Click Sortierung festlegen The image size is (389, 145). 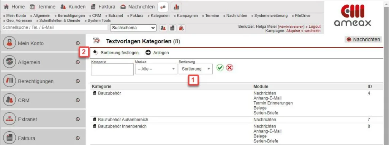point(116,52)
